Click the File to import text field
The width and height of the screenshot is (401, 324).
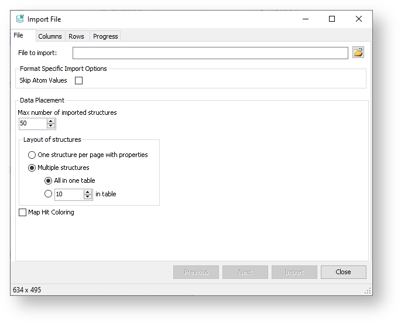click(210, 53)
